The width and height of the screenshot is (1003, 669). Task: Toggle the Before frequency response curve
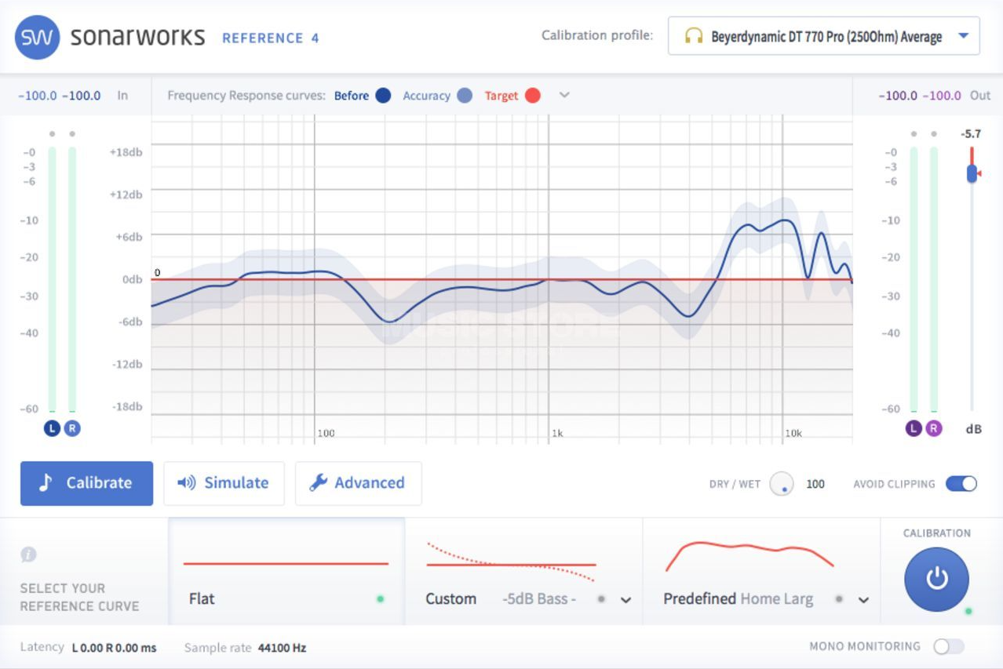click(382, 95)
